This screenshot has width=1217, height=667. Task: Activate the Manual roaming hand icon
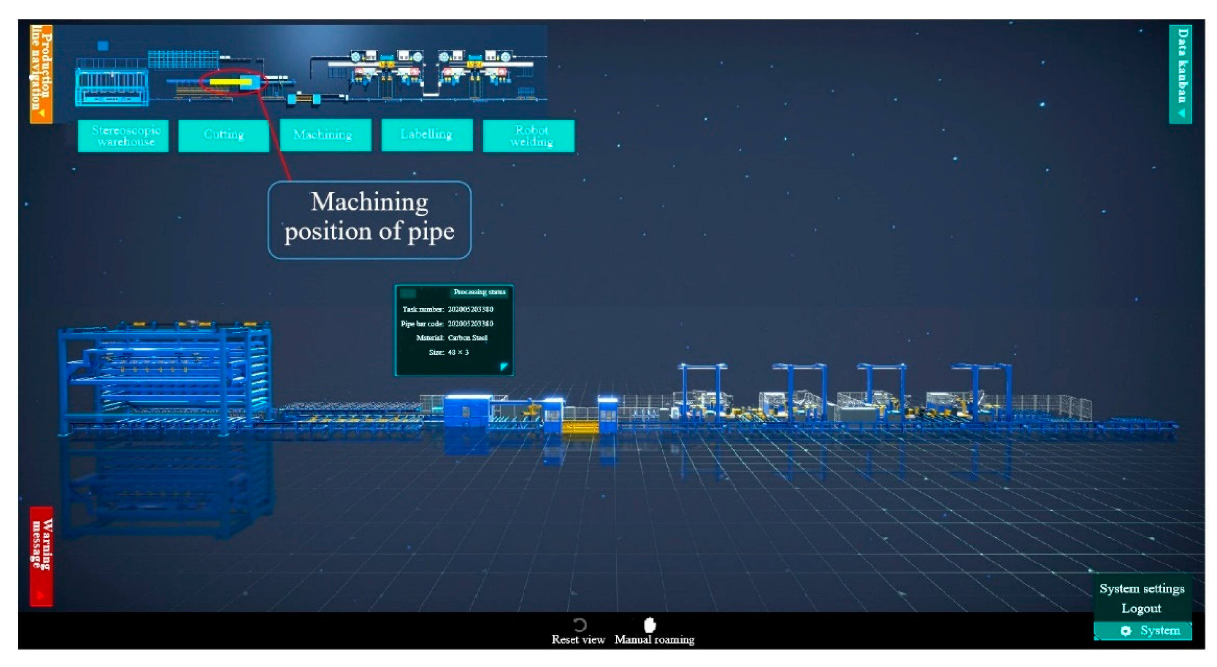tap(650, 624)
